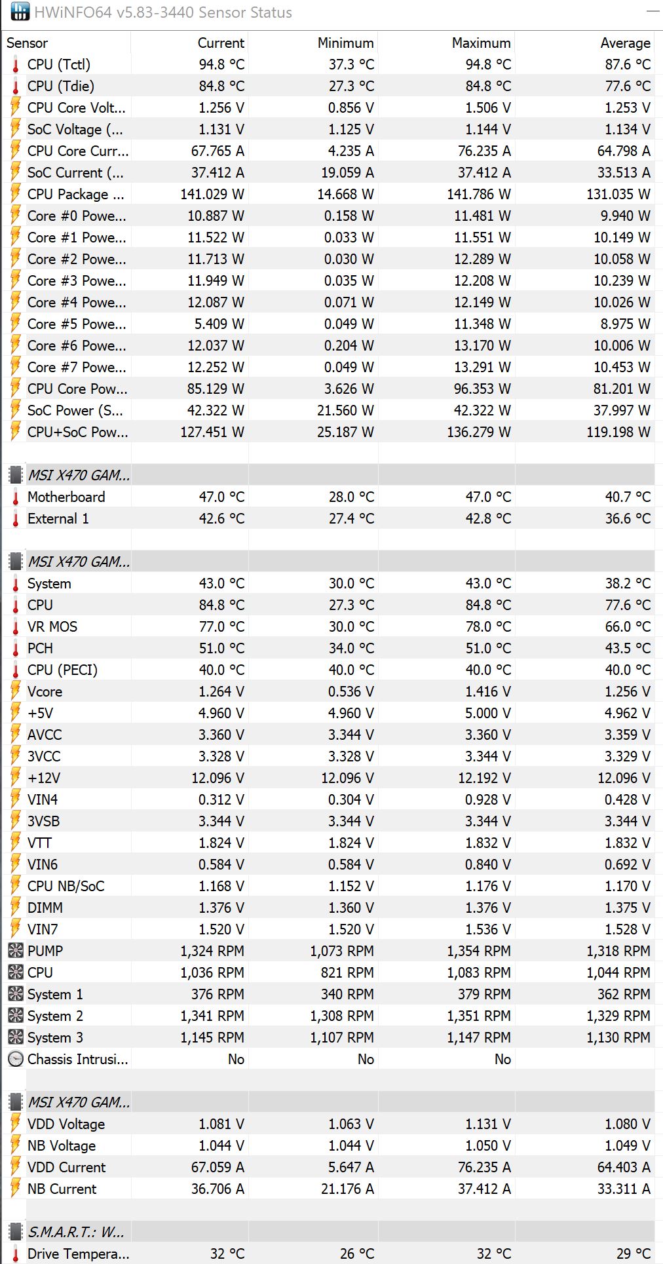
Task: Click the lightning icon next to CPU Core Volt...
Action: [x=16, y=107]
